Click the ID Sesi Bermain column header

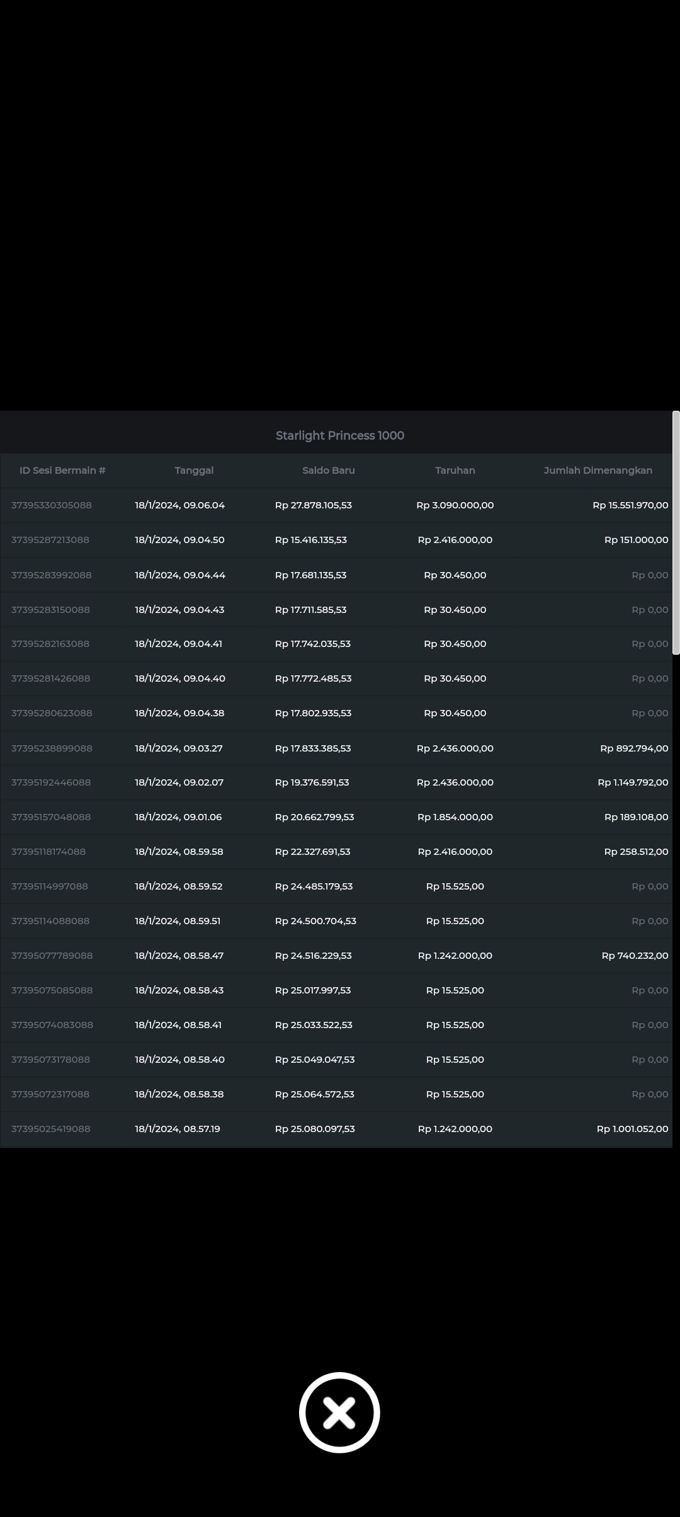(x=62, y=471)
